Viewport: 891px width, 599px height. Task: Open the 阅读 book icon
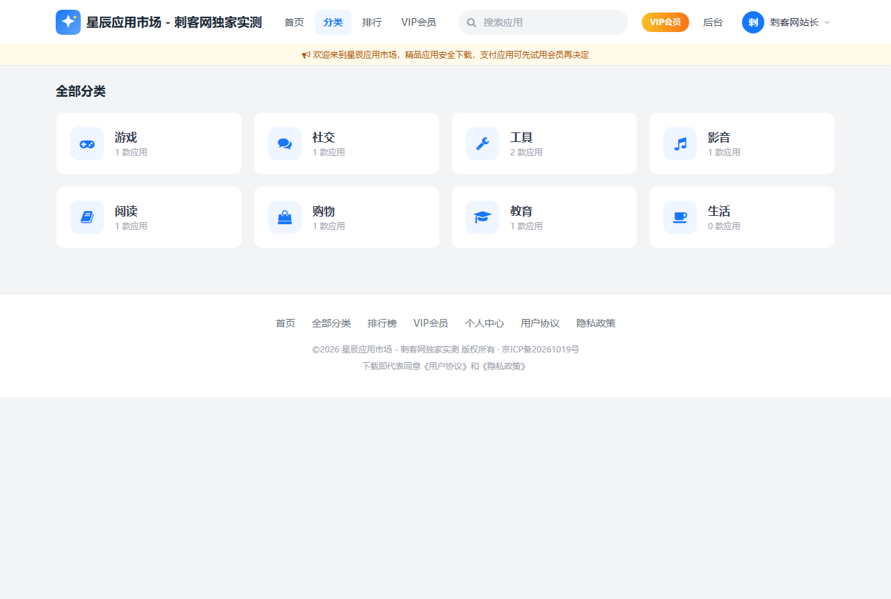click(x=87, y=217)
